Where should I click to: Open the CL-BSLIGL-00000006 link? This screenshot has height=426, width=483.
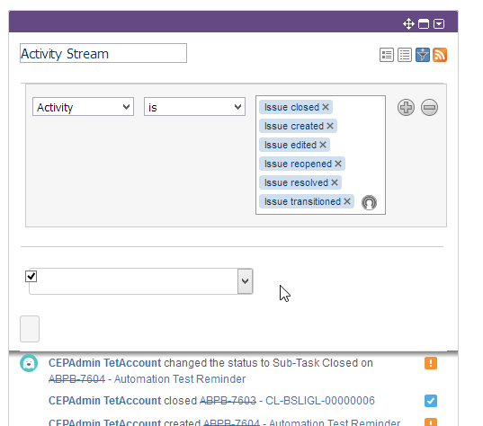[320, 401]
